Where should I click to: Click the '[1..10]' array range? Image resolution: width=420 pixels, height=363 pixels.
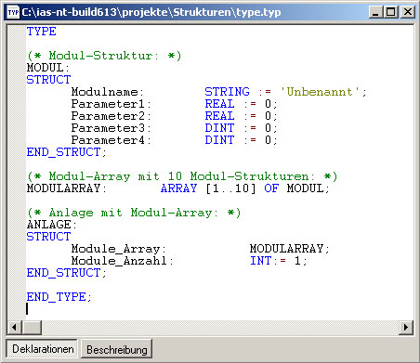coord(230,188)
